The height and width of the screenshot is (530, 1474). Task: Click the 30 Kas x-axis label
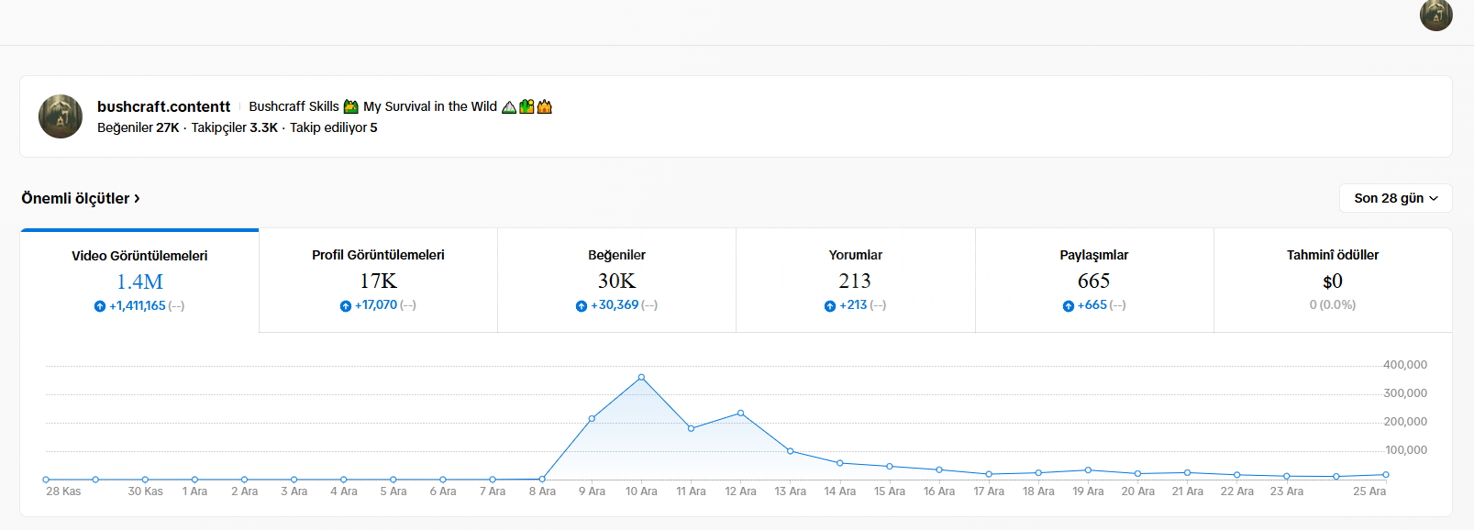145,491
